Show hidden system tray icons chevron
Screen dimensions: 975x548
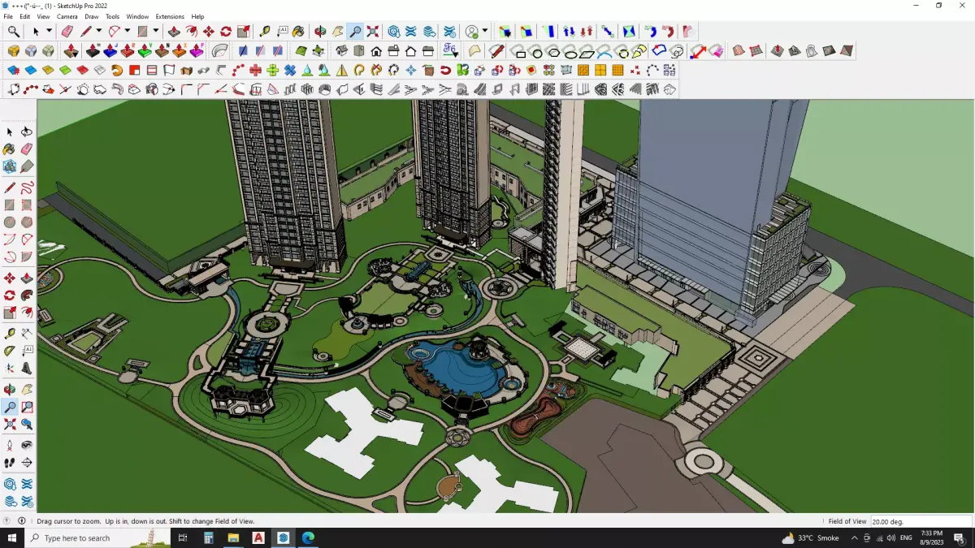[x=854, y=537]
